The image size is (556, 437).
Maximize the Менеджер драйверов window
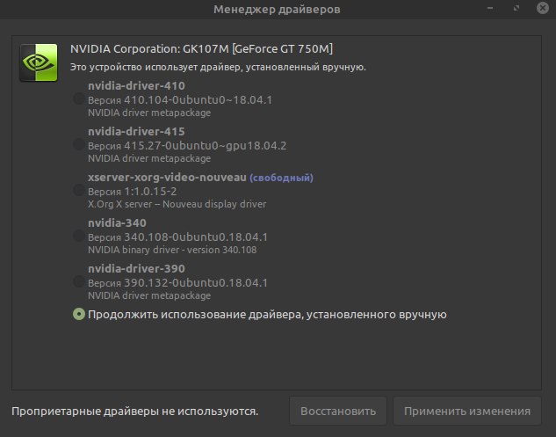[516, 8]
